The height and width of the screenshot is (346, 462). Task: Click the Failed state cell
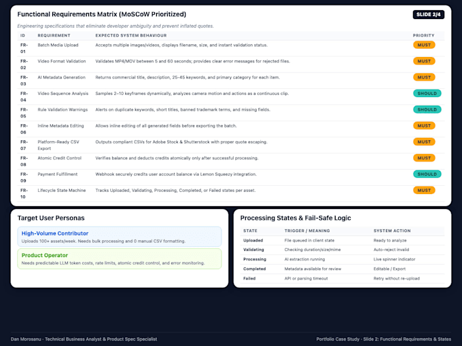249,278
